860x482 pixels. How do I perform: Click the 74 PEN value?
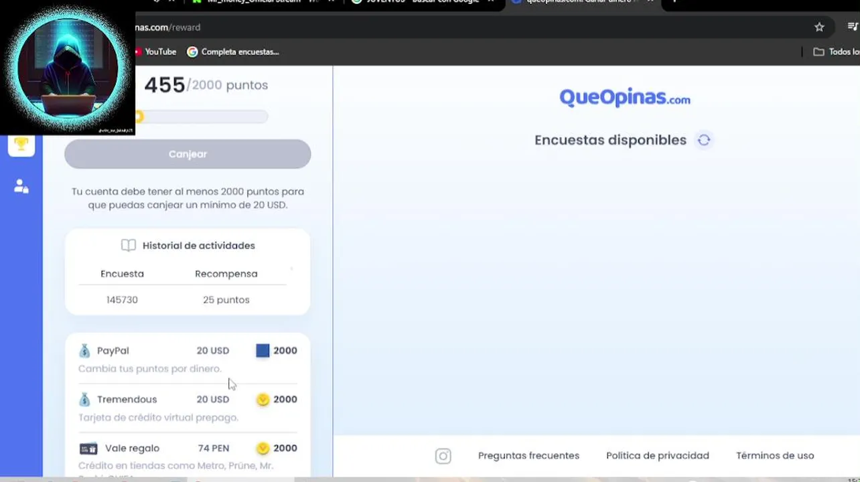(214, 449)
